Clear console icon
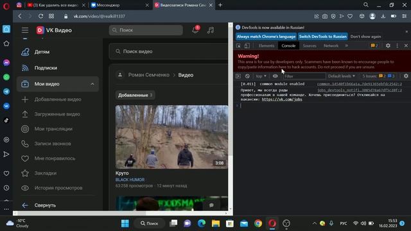 [247, 76]
